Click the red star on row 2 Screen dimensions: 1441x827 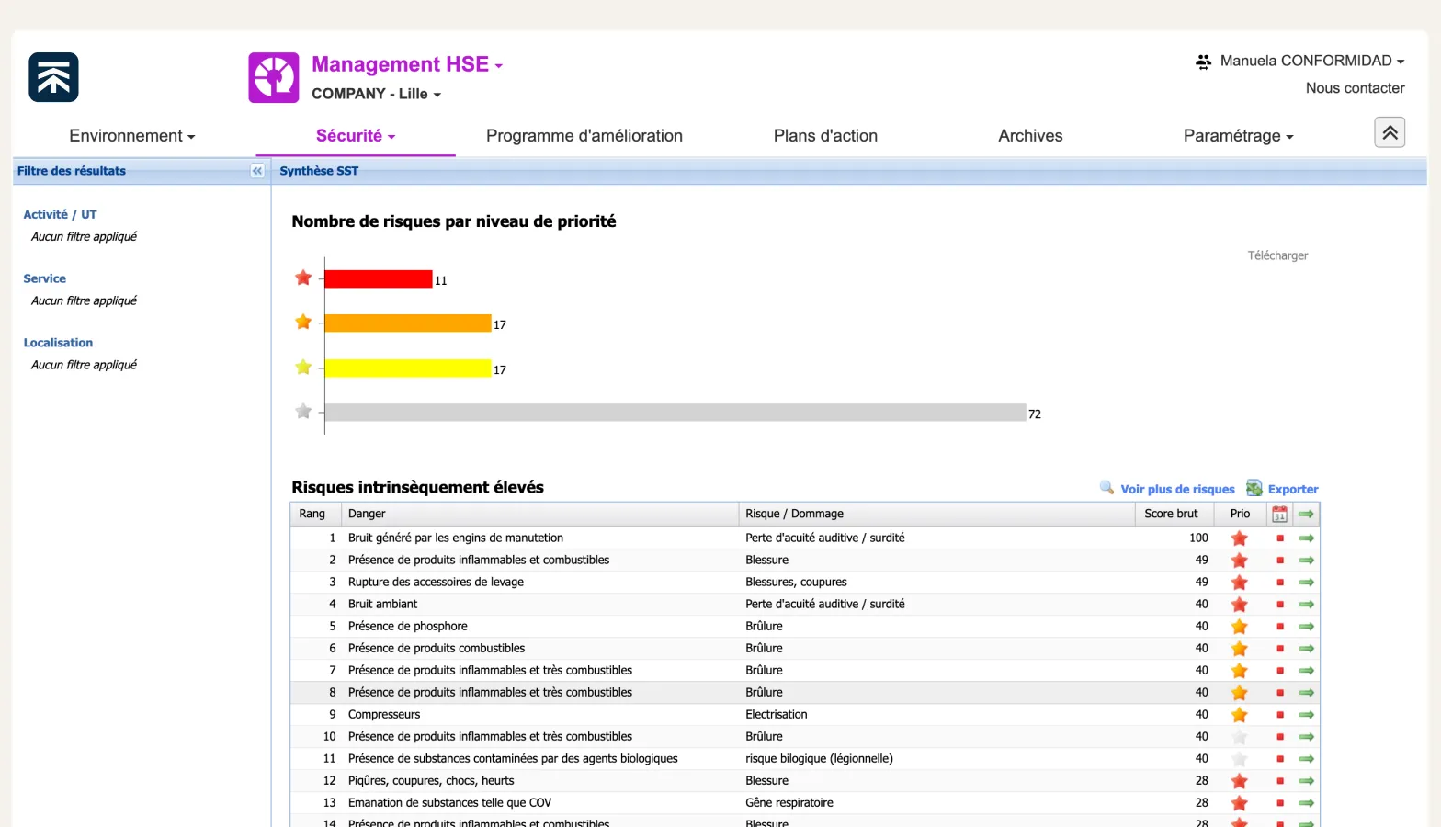(x=1239, y=561)
